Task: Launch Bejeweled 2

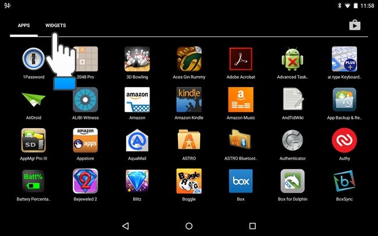Action: pyautogui.click(x=85, y=181)
